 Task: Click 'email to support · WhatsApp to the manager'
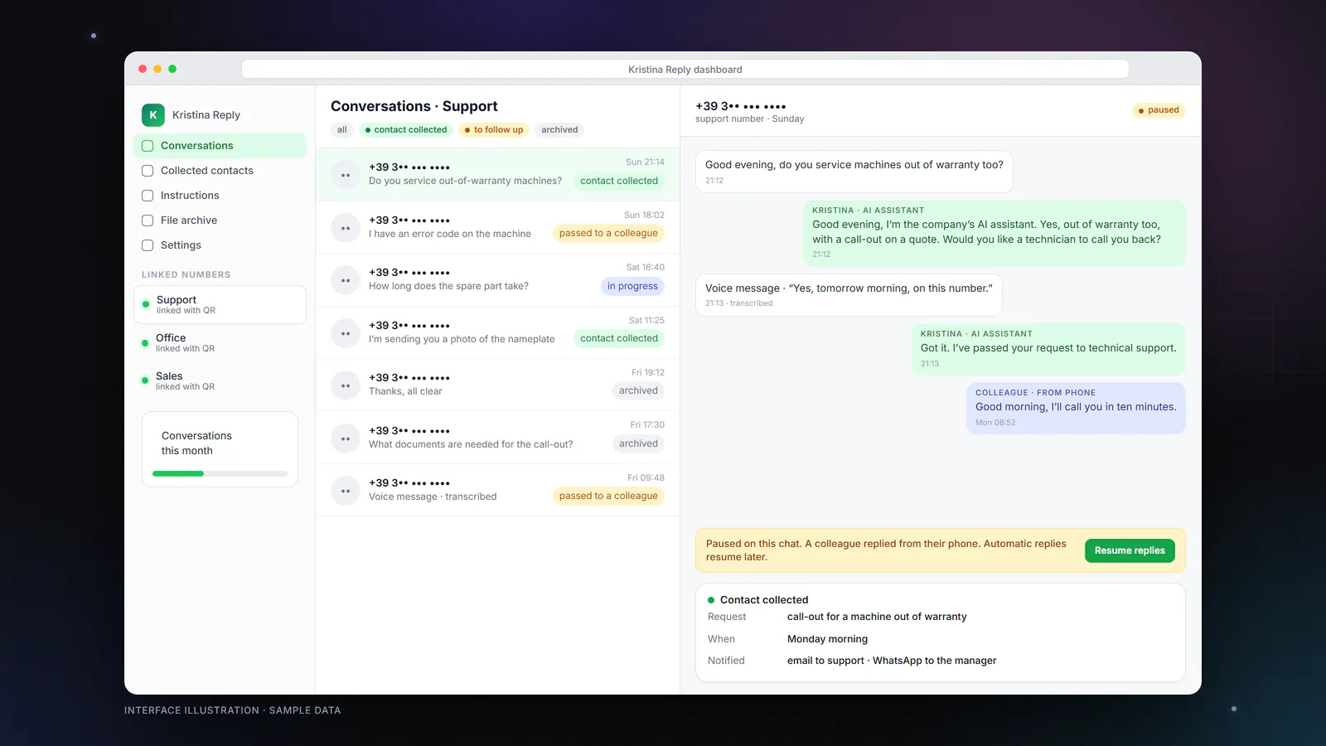click(892, 661)
